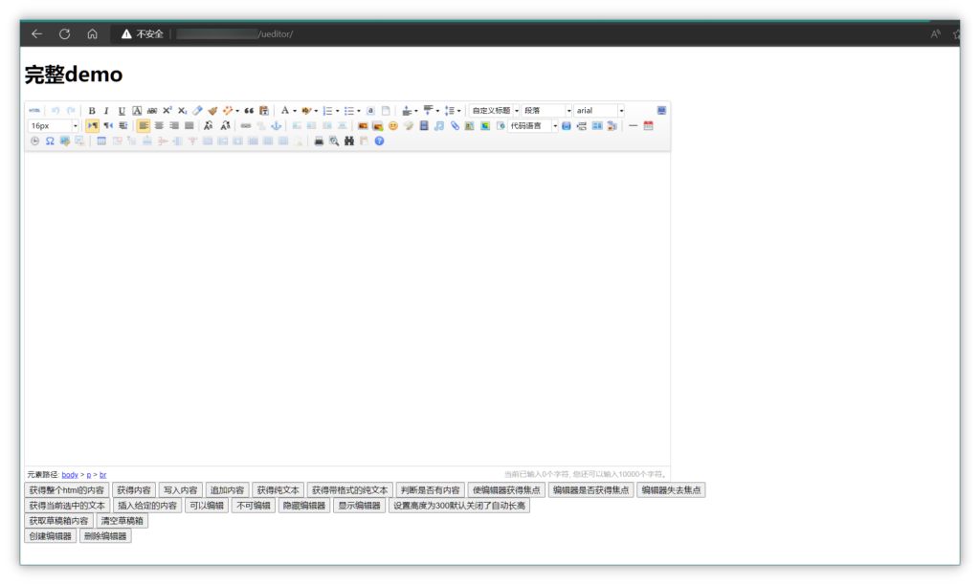Click the 隐藏编辑器 button
Screen dimensions: 980x585
304,506
